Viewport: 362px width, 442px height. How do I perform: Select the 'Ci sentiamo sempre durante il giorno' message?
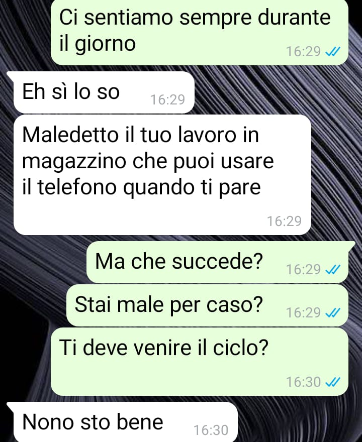coord(200,32)
